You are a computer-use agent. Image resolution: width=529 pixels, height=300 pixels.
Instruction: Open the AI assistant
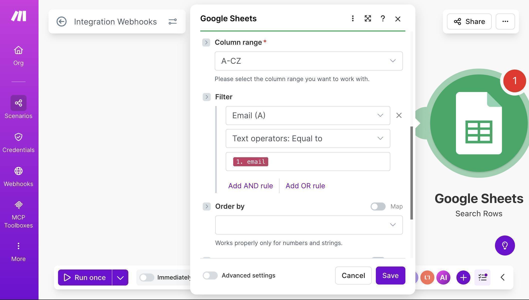[443, 277]
